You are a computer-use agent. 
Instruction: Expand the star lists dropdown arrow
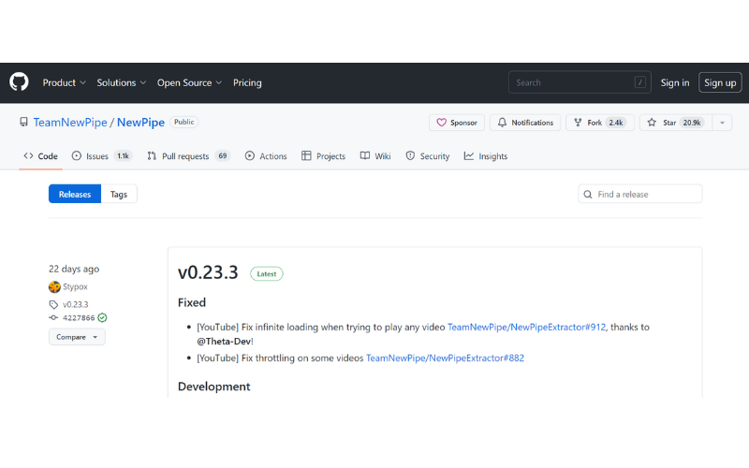(722, 123)
